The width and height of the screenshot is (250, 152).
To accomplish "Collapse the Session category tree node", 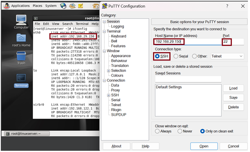I will [104, 22].
